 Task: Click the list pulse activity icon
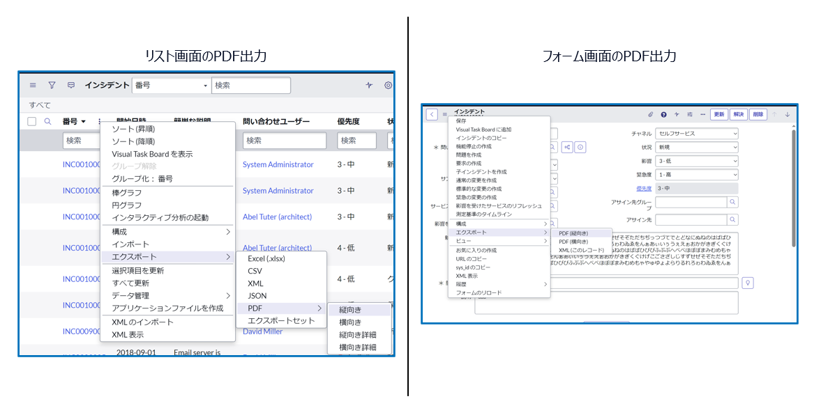tap(370, 85)
